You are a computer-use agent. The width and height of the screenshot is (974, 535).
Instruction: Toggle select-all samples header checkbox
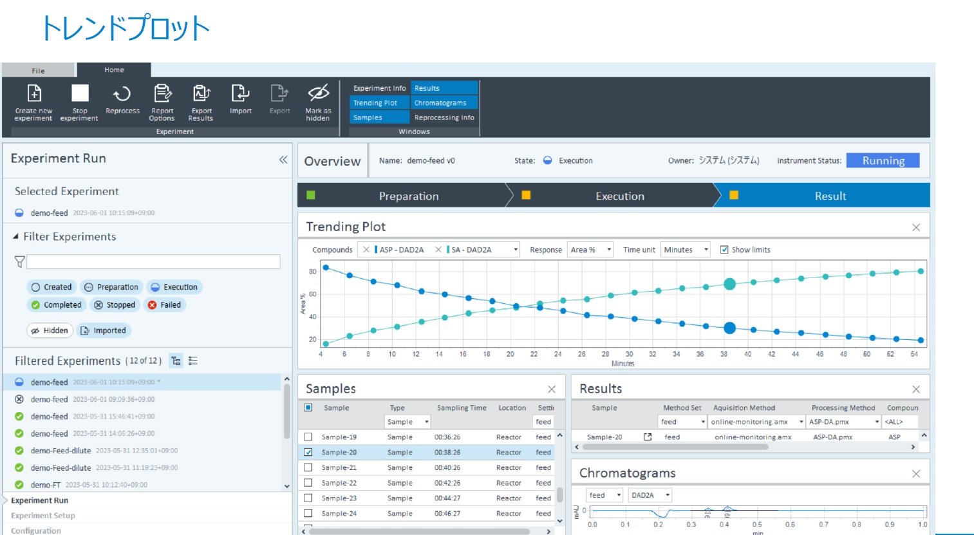tap(308, 408)
